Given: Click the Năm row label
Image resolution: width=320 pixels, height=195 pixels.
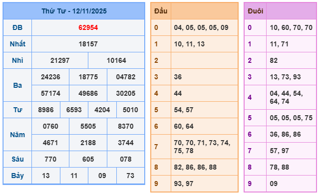Looking at the screenshot, I should [x=17, y=135].
